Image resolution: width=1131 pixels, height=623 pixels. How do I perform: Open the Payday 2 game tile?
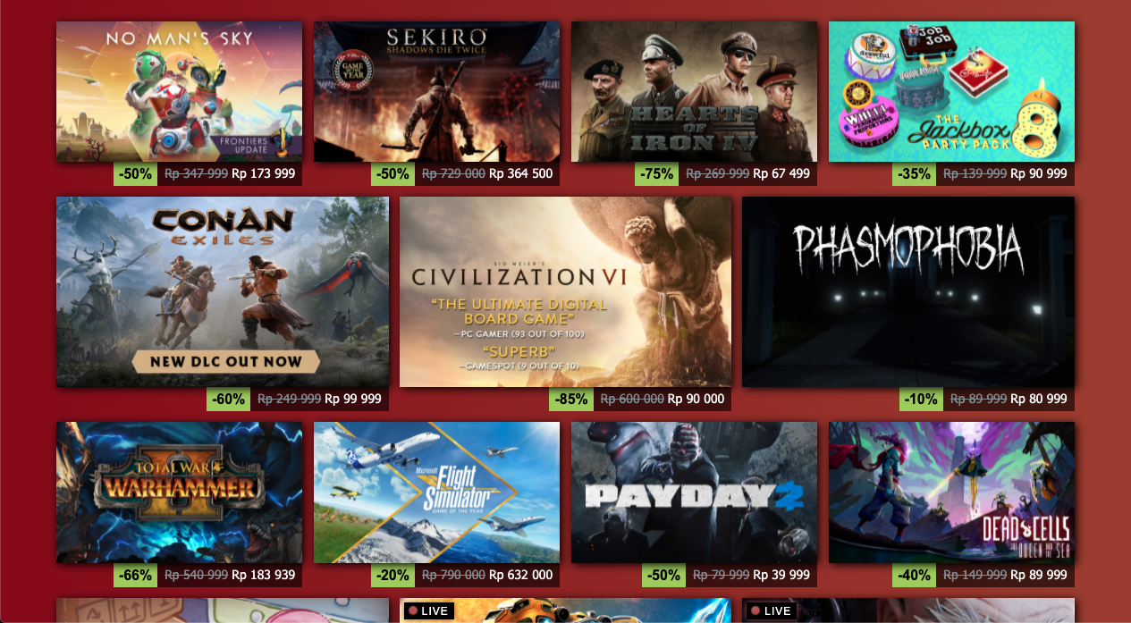click(x=694, y=493)
